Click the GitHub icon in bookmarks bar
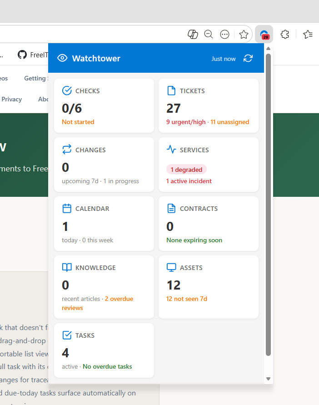The height and width of the screenshot is (405, 319). click(x=22, y=55)
